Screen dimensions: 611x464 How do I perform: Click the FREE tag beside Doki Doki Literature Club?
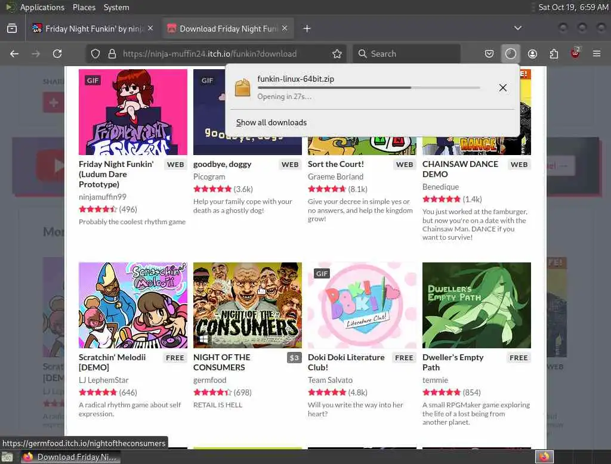404,358
